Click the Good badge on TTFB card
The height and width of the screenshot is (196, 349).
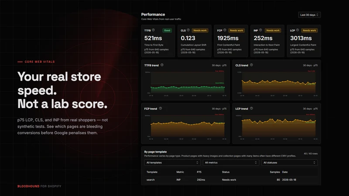coord(167,30)
